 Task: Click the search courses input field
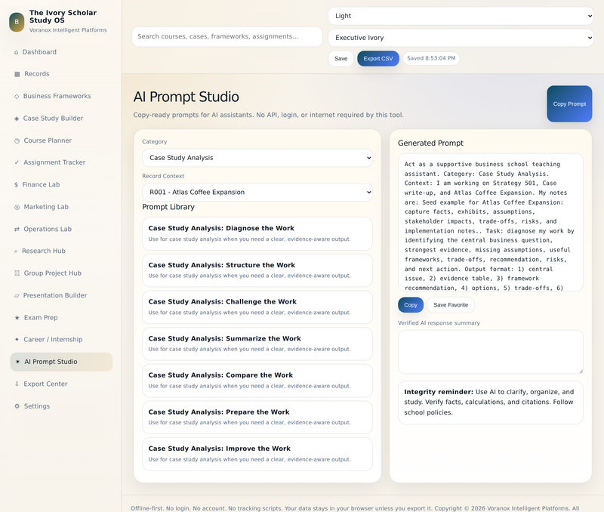[x=227, y=36]
